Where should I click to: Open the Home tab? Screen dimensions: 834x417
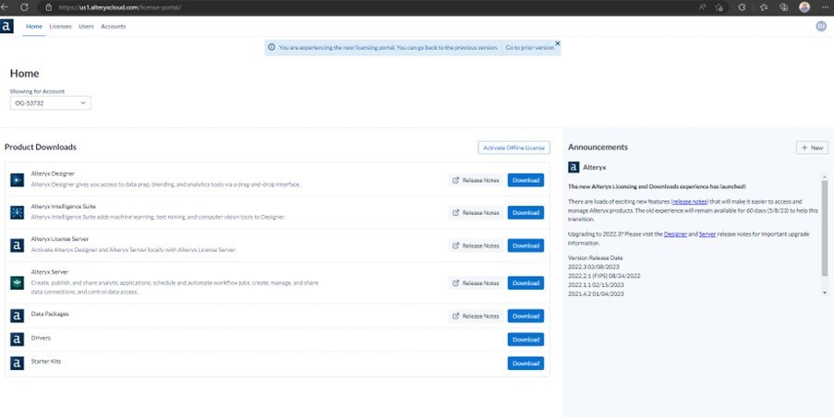pos(34,27)
